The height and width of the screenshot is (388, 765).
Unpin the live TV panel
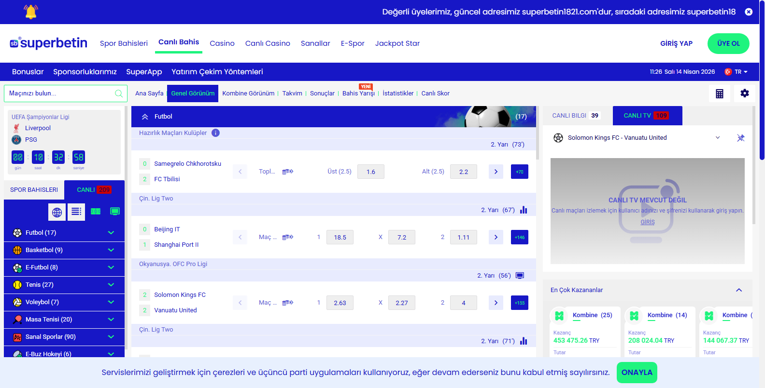pyautogui.click(x=741, y=138)
